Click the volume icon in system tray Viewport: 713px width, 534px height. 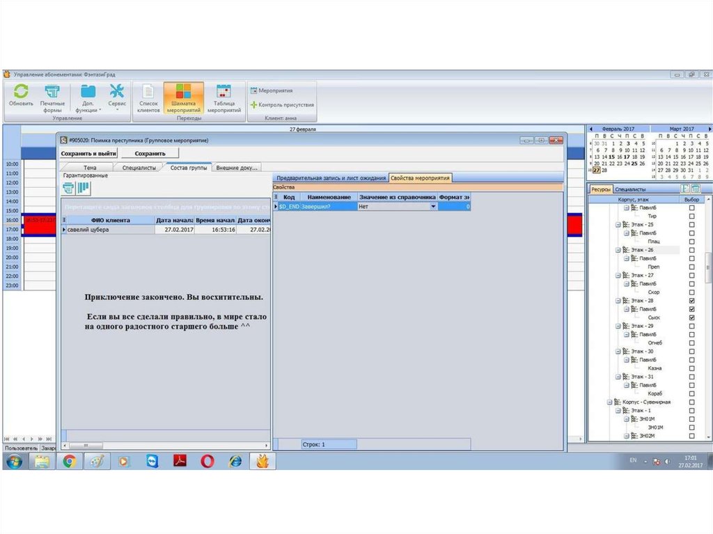point(667,462)
